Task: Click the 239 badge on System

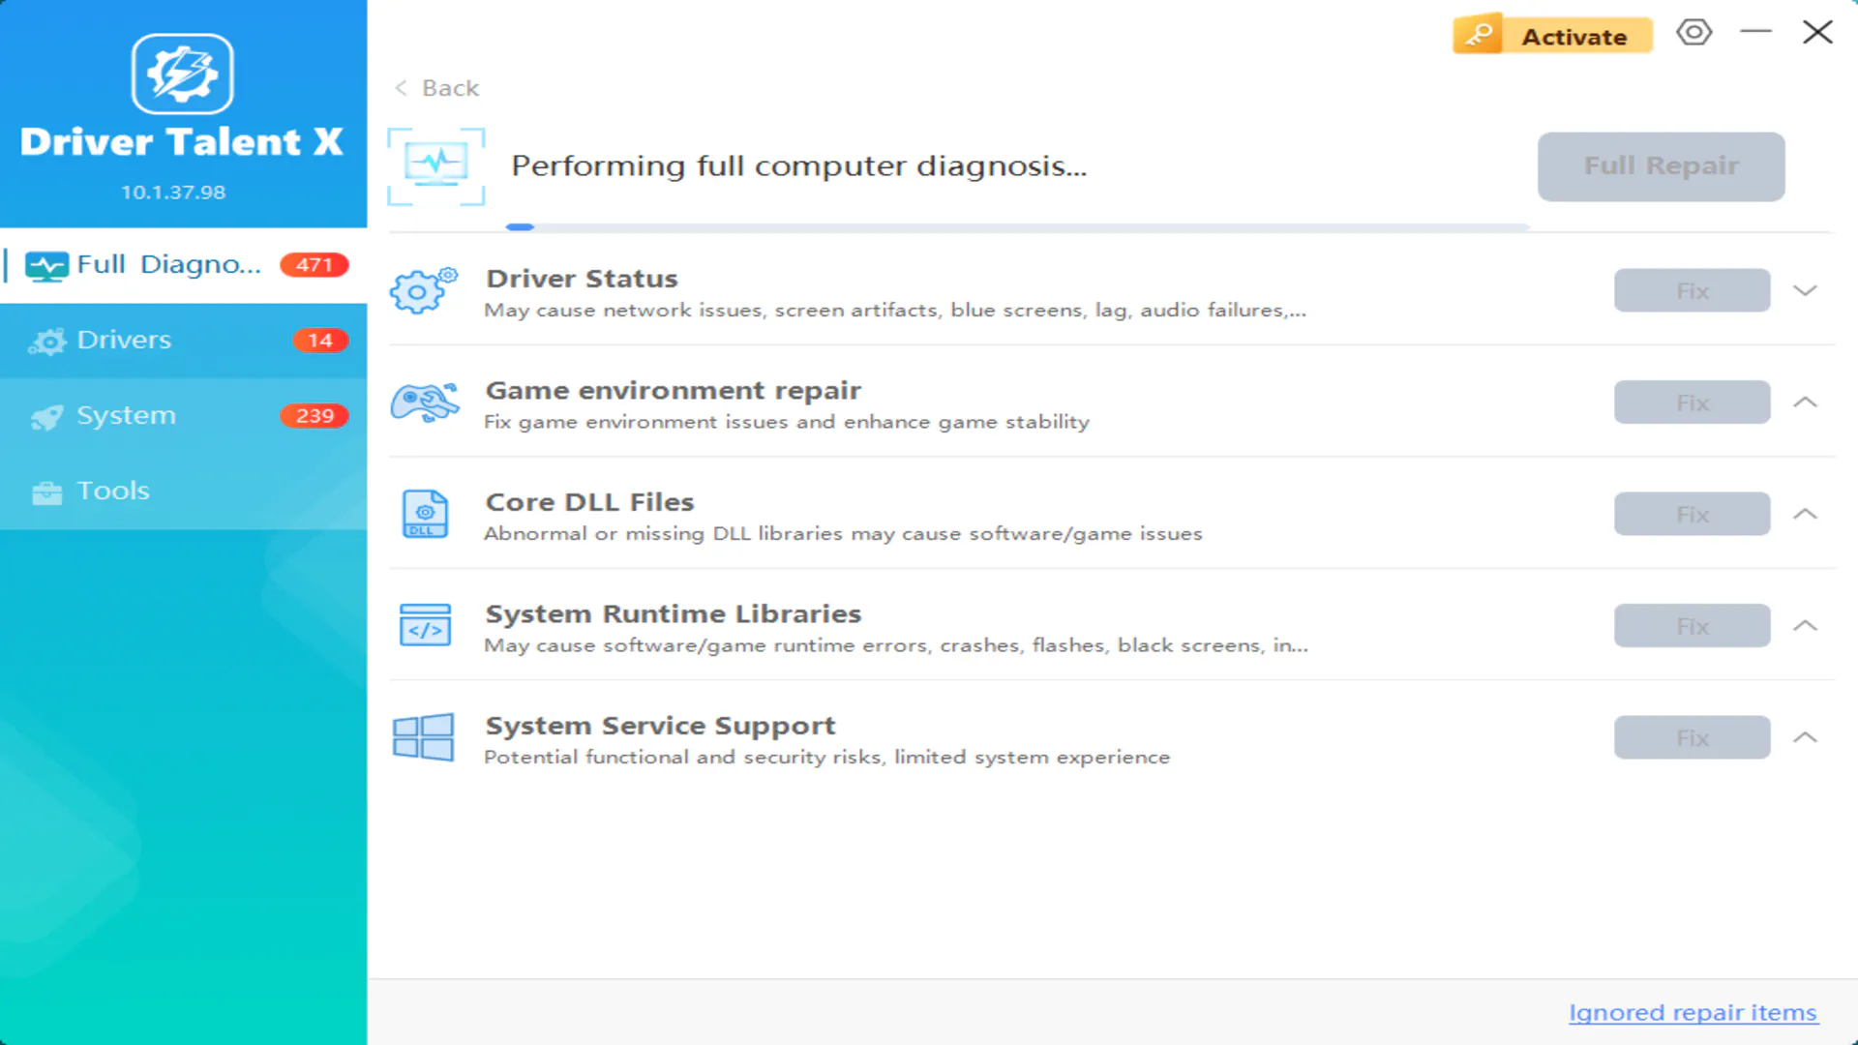Action: click(315, 416)
